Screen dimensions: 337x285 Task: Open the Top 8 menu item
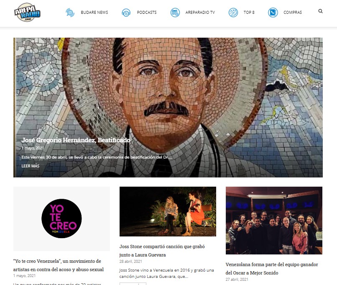249,13
